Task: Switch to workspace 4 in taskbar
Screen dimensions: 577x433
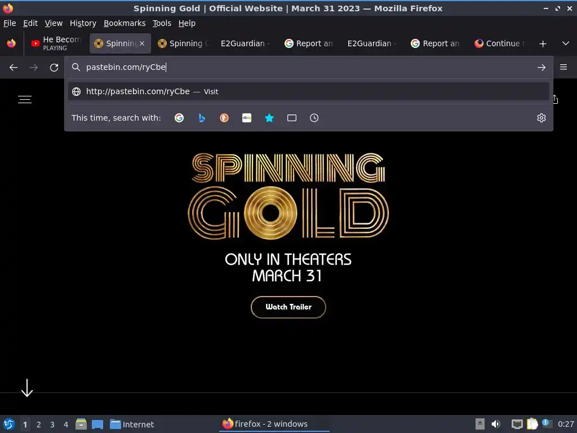Action: click(x=66, y=425)
